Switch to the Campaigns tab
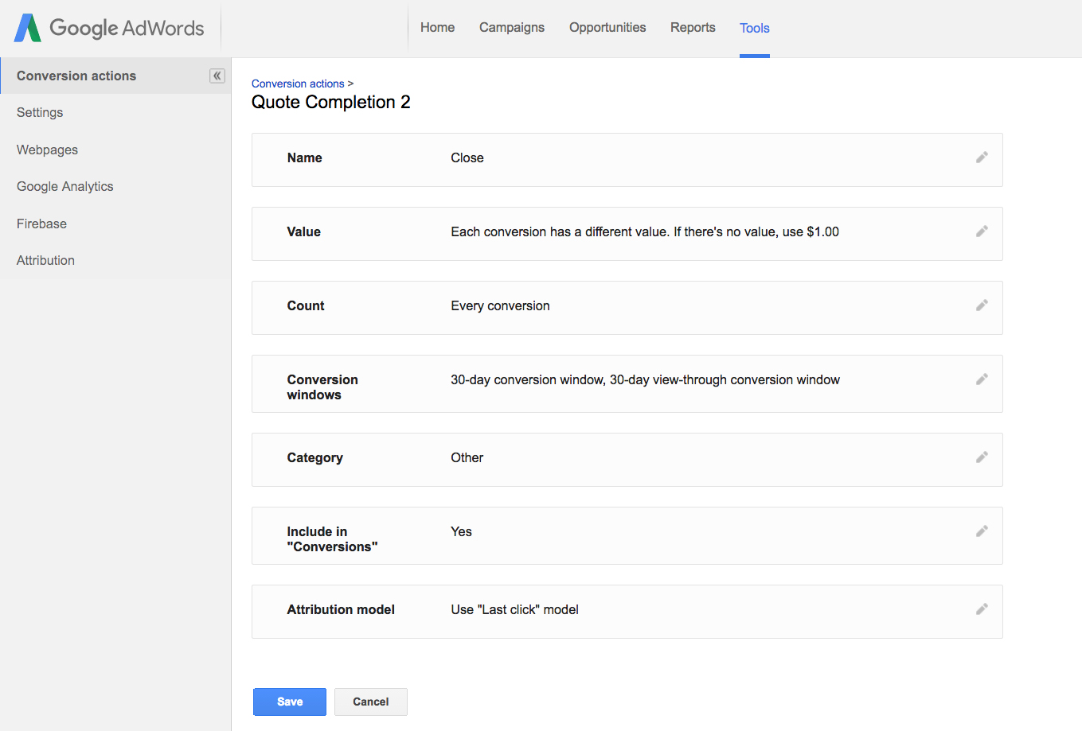 pyautogui.click(x=512, y=28)
